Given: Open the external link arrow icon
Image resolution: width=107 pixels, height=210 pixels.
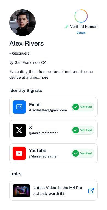Looking at the screenshot, I should click(91, 191).
